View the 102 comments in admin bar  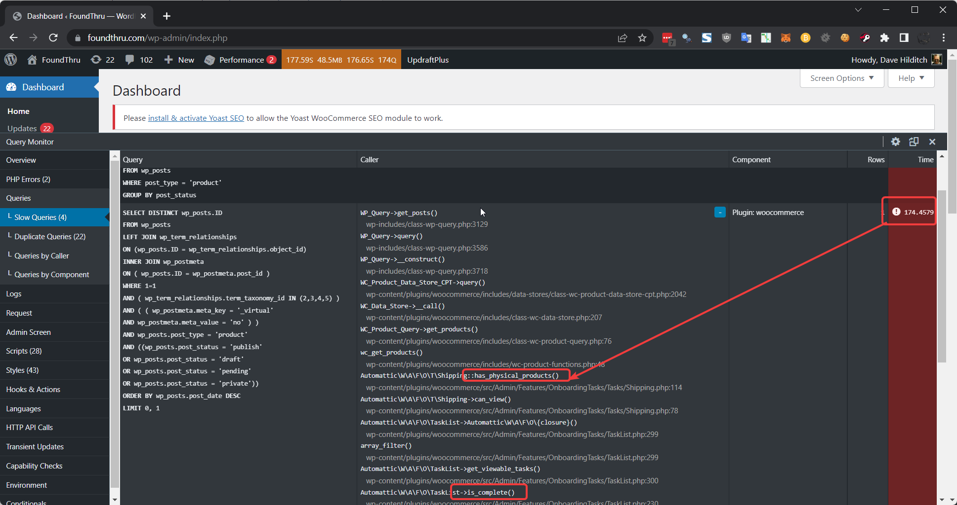pyautogui.click(x=139, y=60)
